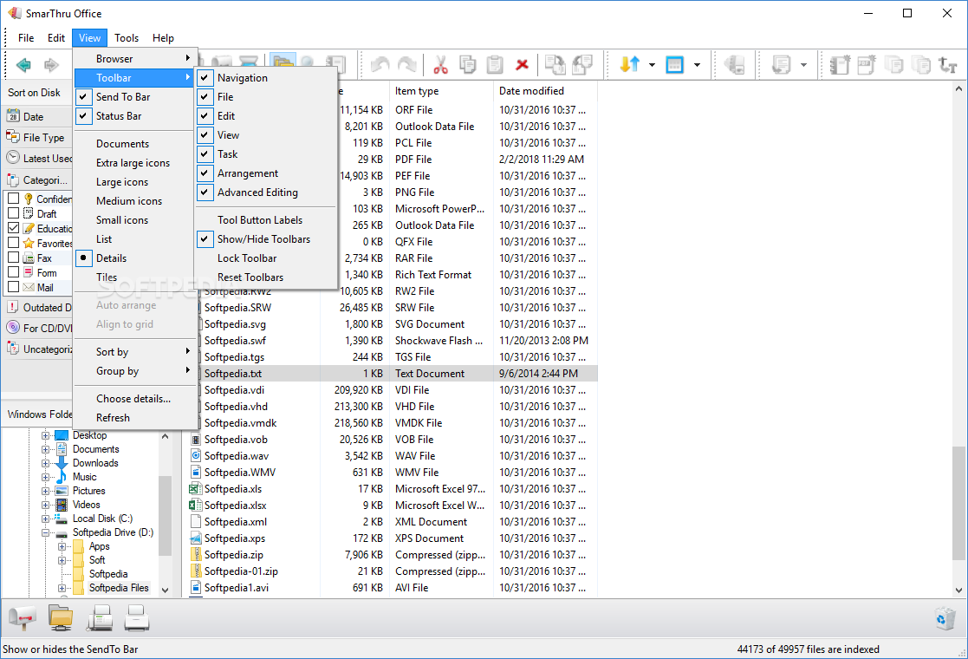Click the blue view layout icon
The height and width of the screenshot is (659, 968).
pyautogui.click(x=675, y=64)
